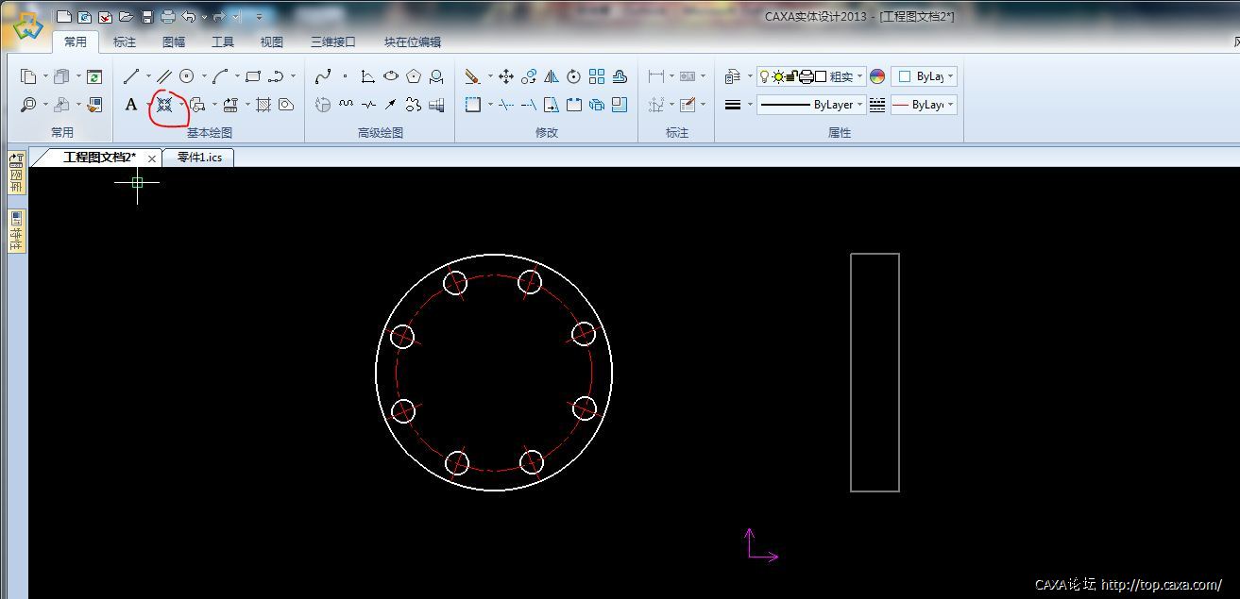This screenshot has width=1240, height=599.
Task: Switch to the 零件1.ics document tab
Action: coord(199,158)
